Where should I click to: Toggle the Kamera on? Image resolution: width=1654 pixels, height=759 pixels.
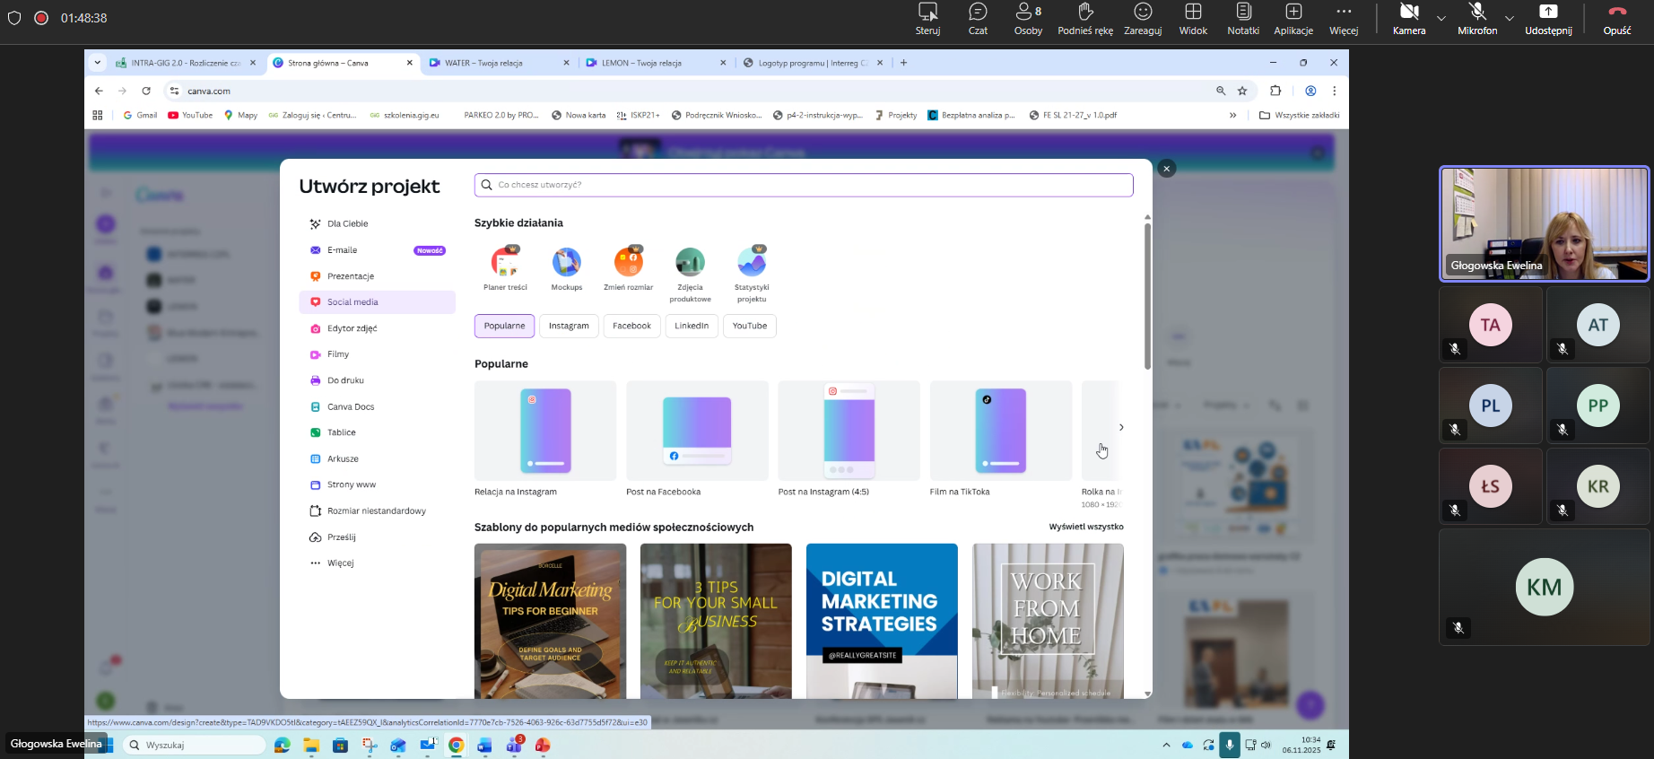[x=1408, y=18]
